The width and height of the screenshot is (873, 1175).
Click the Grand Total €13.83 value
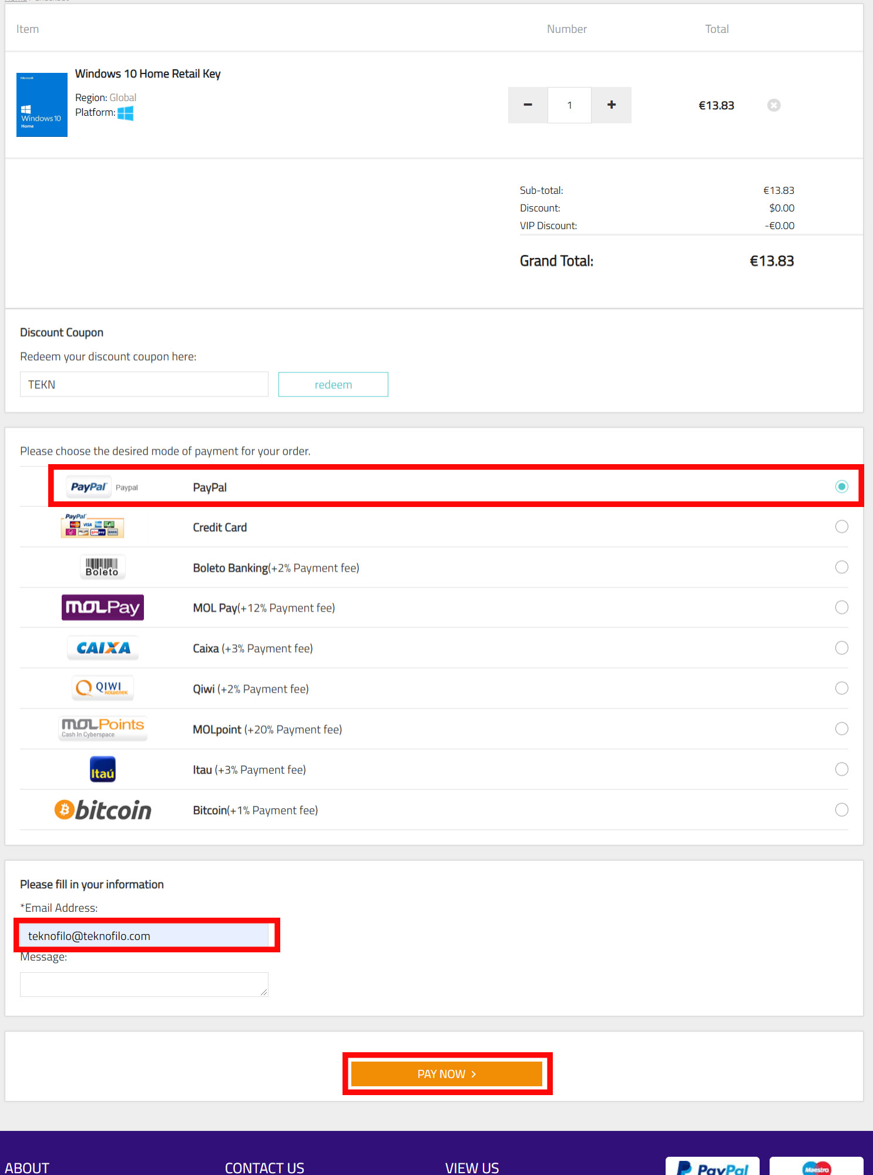pos(771,261)
